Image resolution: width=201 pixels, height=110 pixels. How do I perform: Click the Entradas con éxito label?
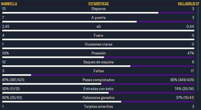click(98, 89)
